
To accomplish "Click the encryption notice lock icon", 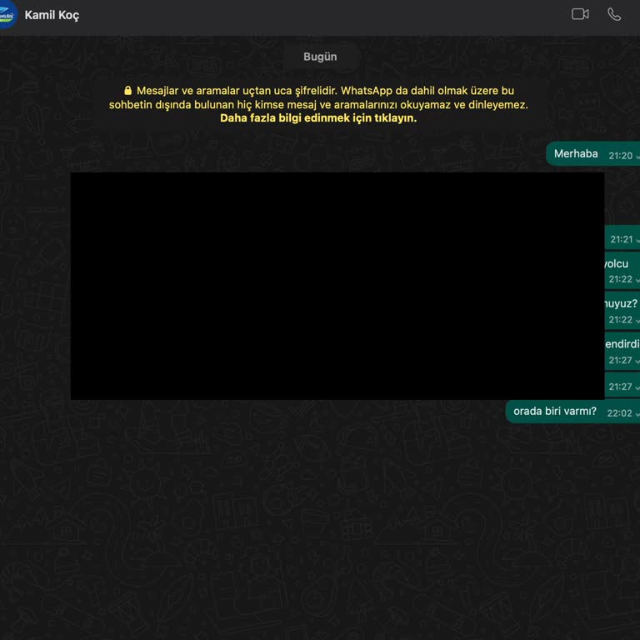I will 127,90.
